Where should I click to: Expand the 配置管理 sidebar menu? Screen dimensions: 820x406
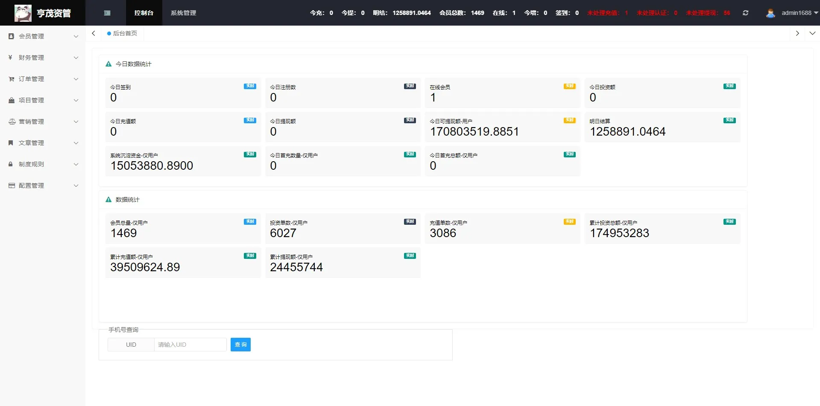click(x=43, y=186)
